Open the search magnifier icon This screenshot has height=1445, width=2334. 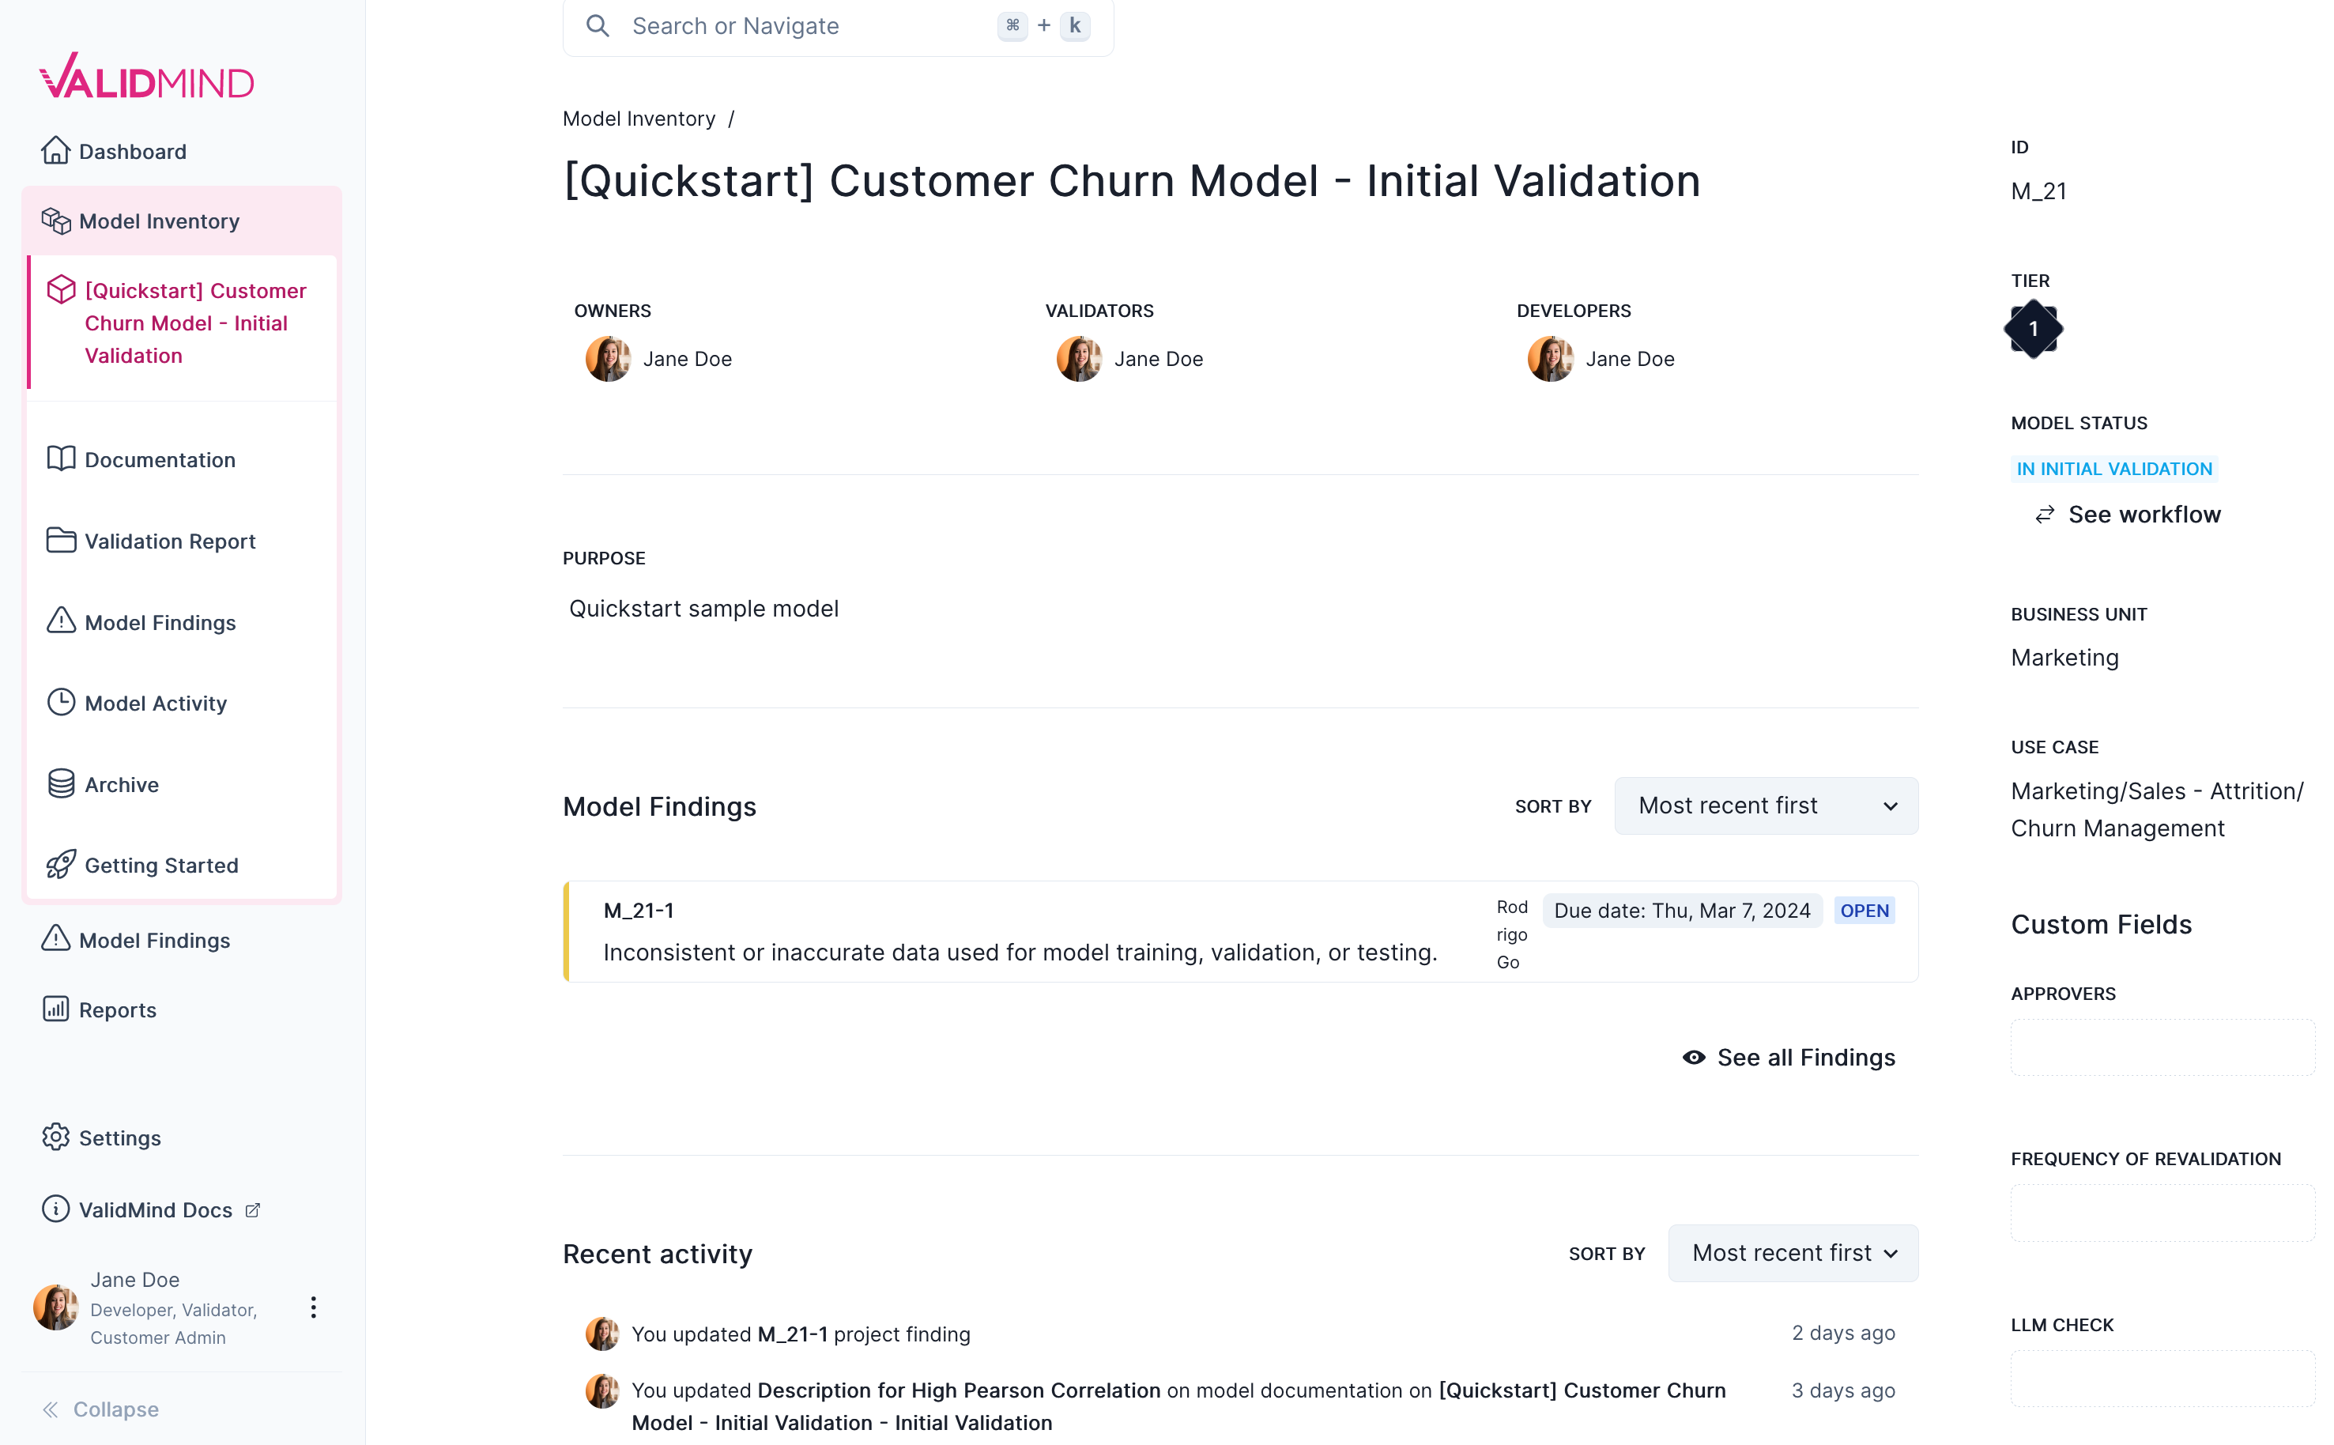coord(597,26)
